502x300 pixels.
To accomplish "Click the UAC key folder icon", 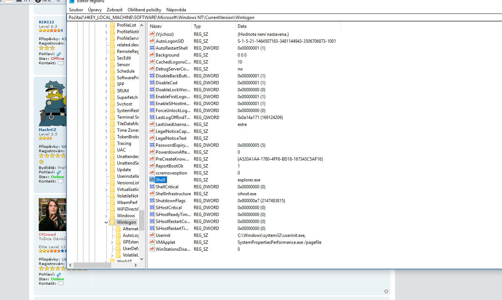I will coord(112,150).
